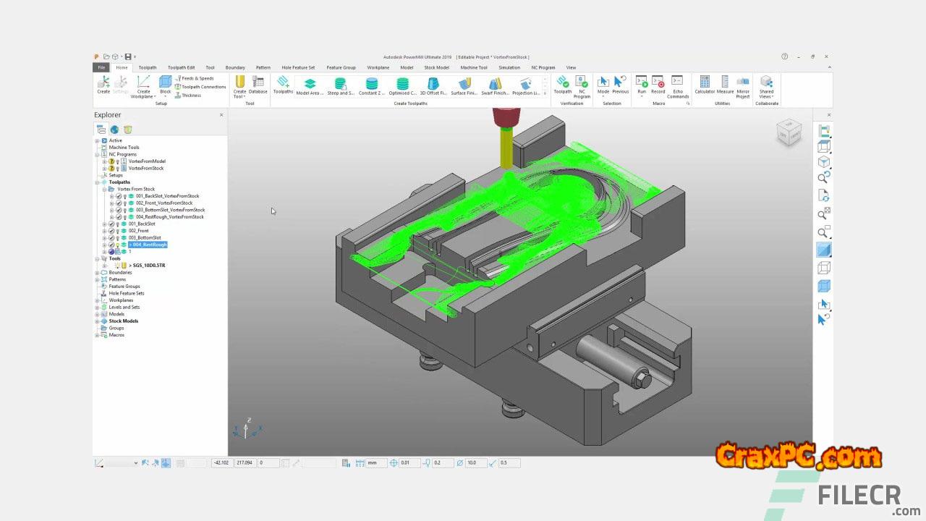Screen dimensions: 926x521
Task: Open the Calculator utility
Action: [x=704, y=84]
